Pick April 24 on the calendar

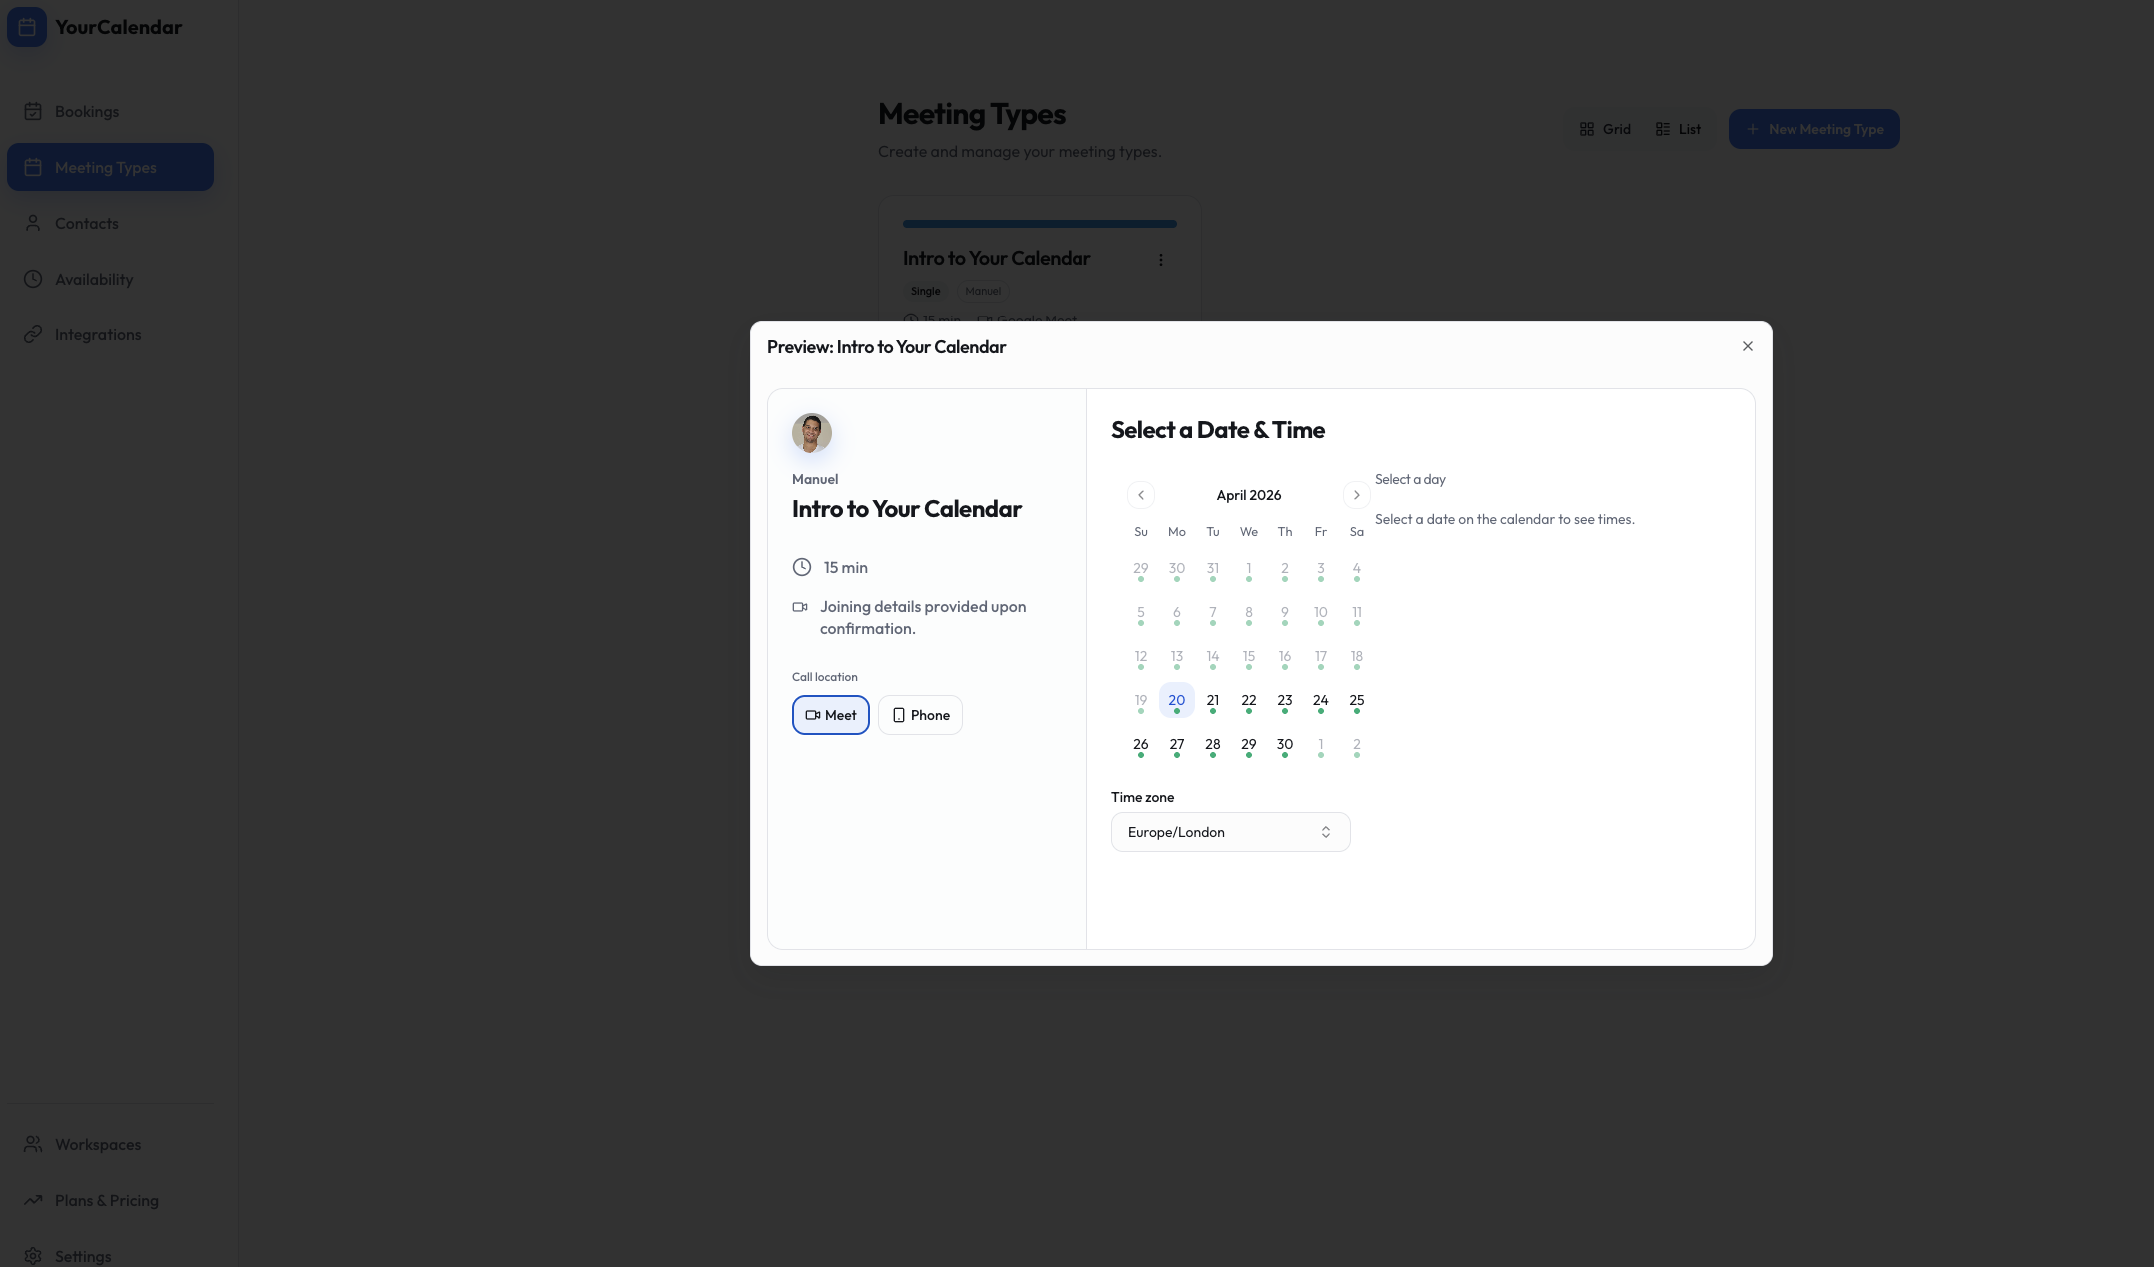coord(1321,701)
